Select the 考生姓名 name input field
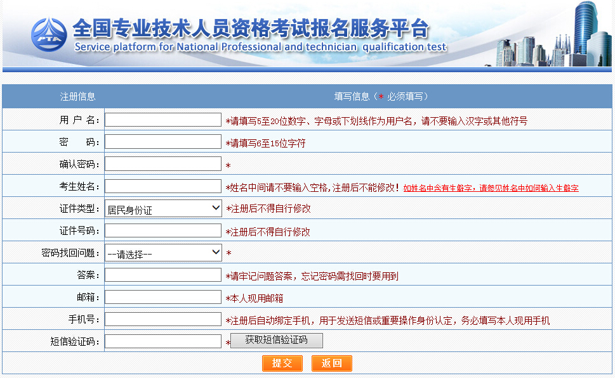This screenshot has height=378, width=615. coord(162,186)
